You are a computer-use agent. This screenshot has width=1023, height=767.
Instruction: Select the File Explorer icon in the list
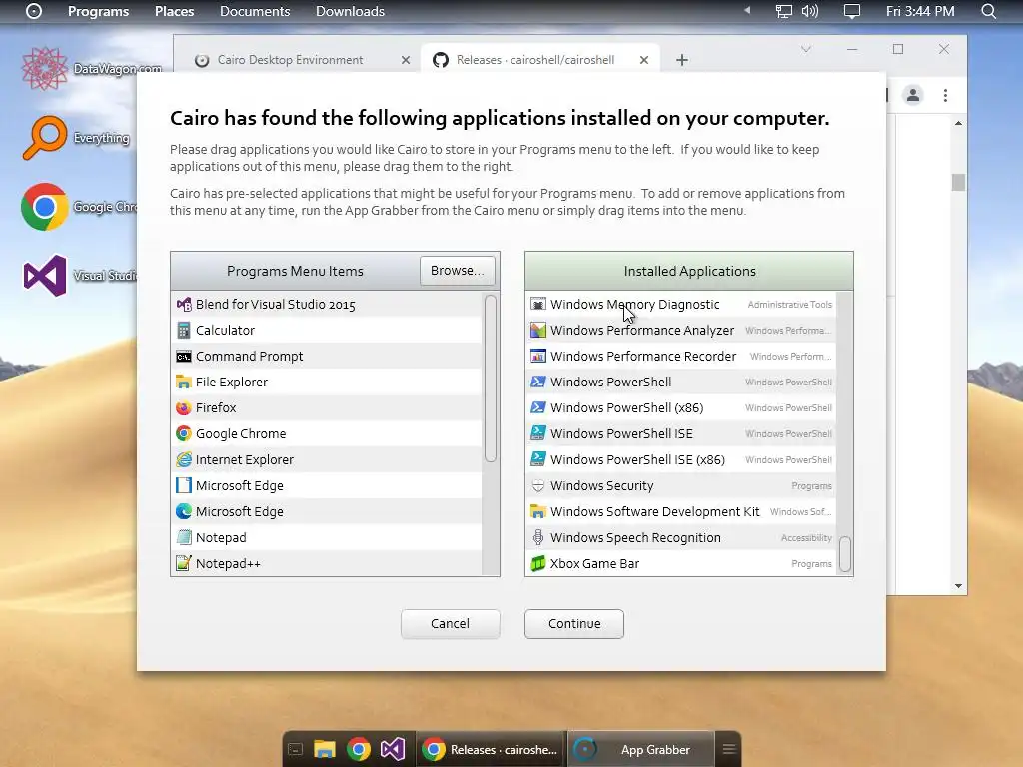tap(184, 383)
